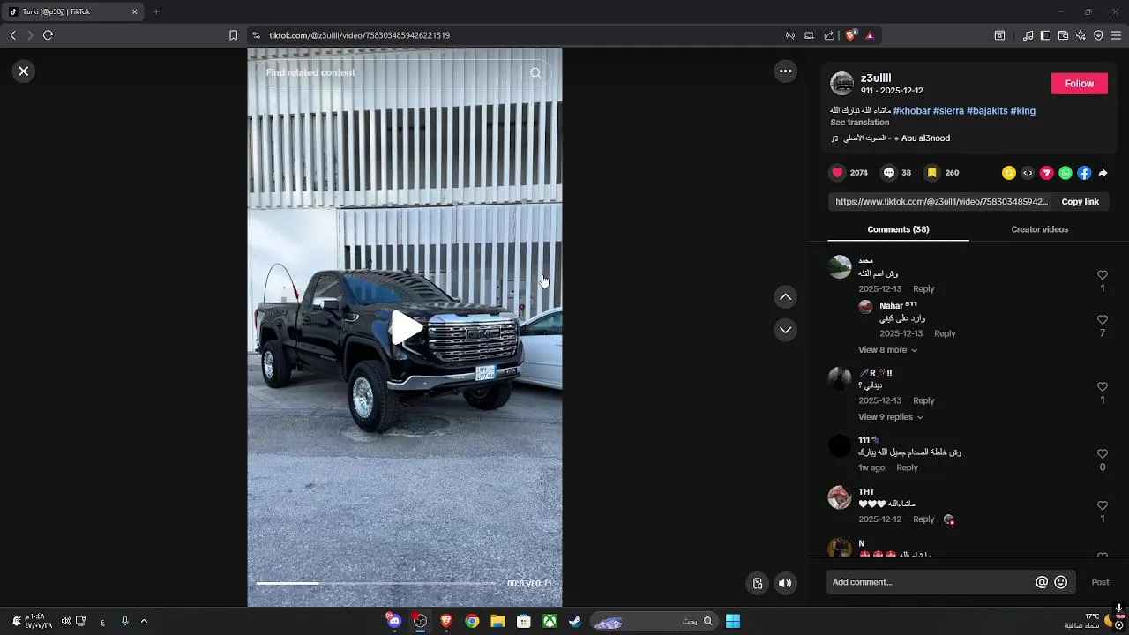Open the #bajakits hashtag
This screenshot has width=1129, height=635.
(987, 111)
